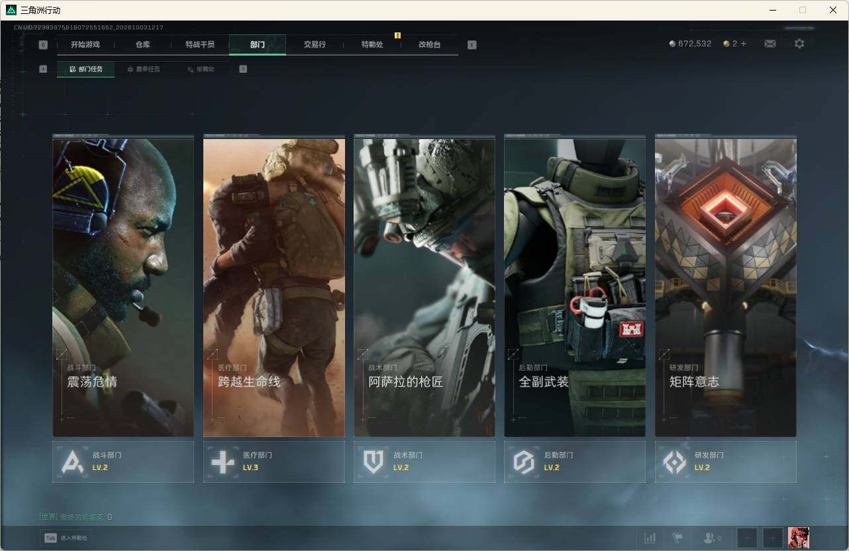This screenshot has height=551, width=849.
Task: Switch to the 特勤处 tab
Action: [372, 44]
